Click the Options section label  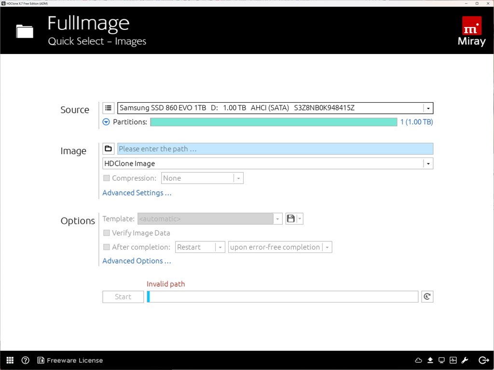pos(78,221)
